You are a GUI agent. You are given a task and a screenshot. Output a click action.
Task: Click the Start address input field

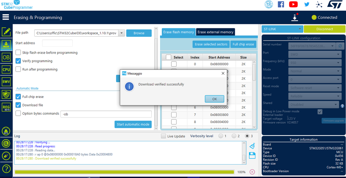(57, 43)
